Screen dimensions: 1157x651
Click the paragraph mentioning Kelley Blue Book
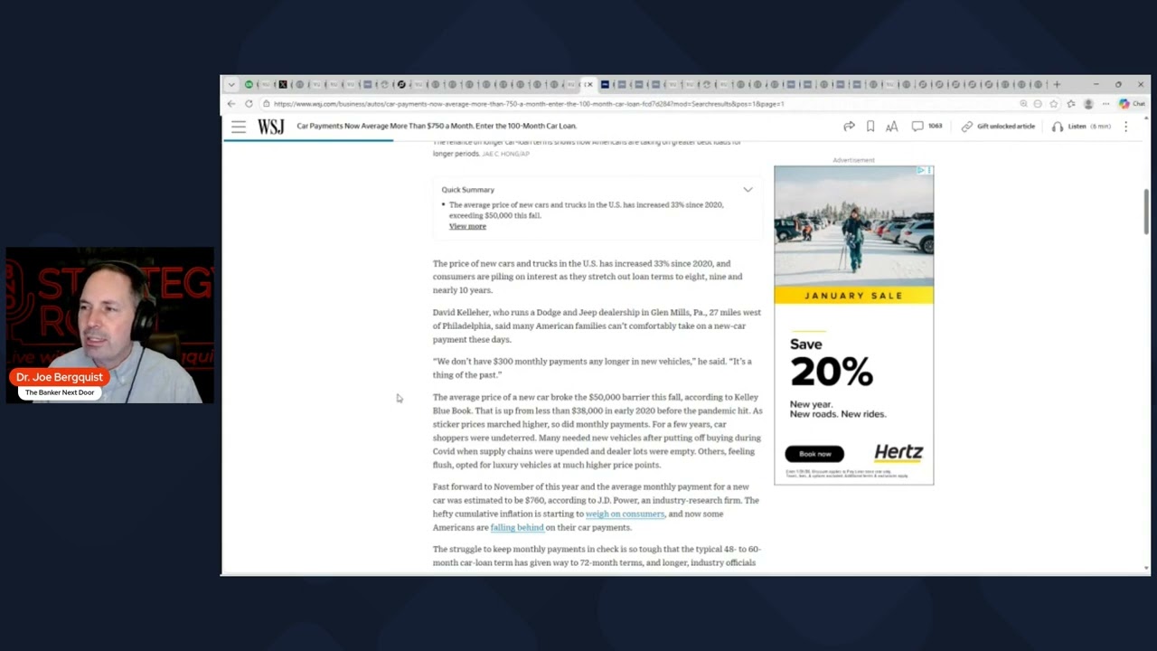coord(597,431)
